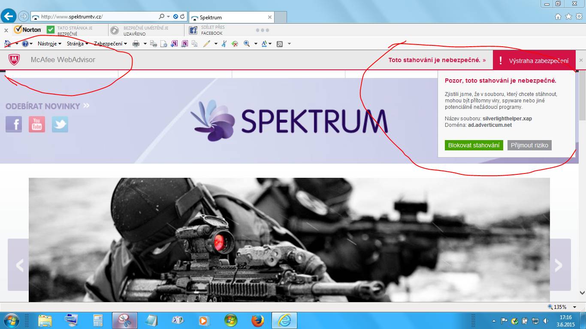
Task: Click ODEBÍRAT NOVINKY link
Action: pyautogui.click(x=47, y=106)
